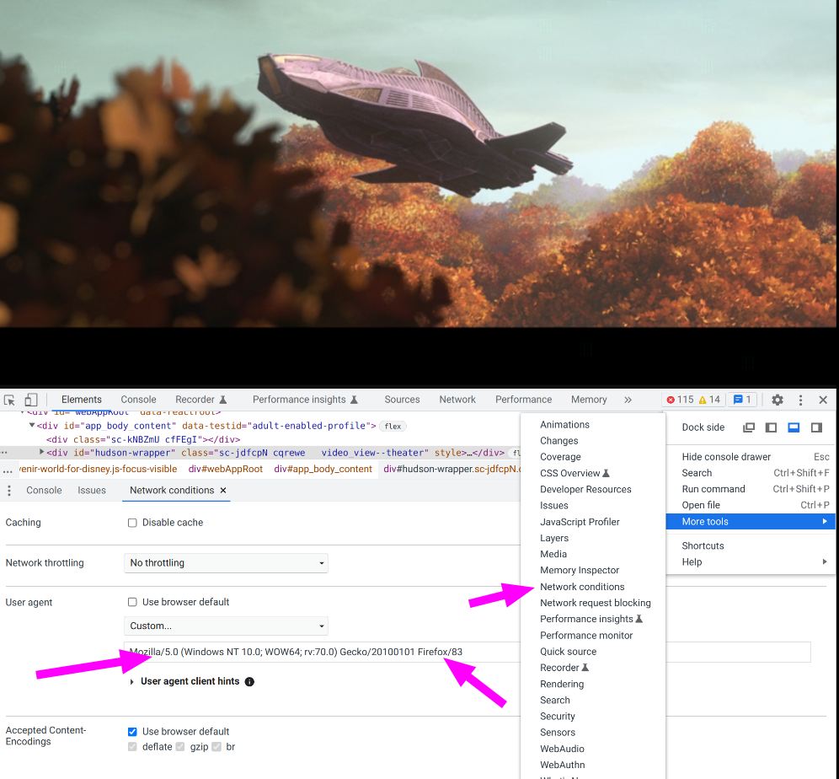
Task: Open the No throttling dropdown
Action: point(226,563)
